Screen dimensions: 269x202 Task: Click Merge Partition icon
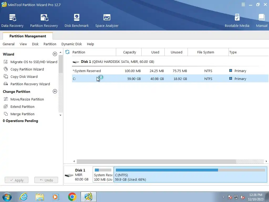(x=6, y=114)
